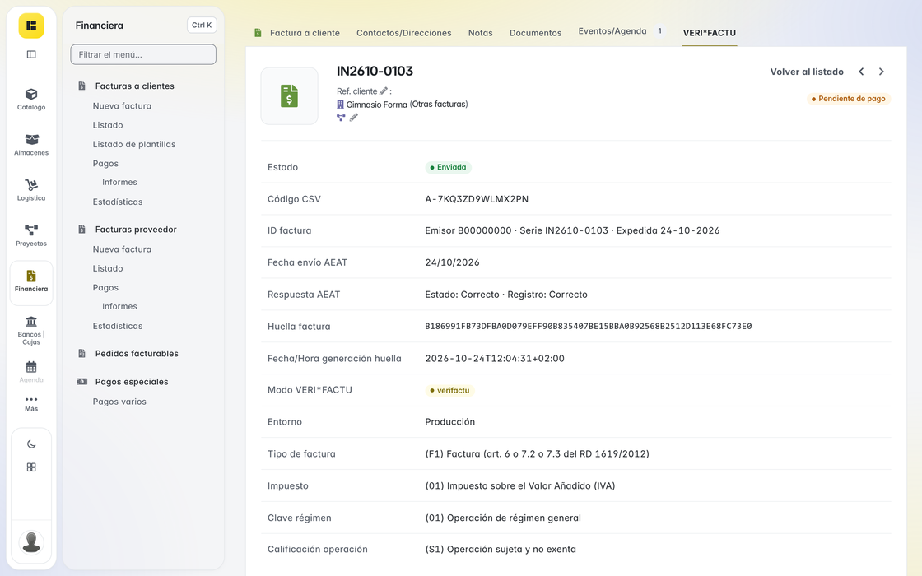Focus the Filtrar el menú search field

coord(143,54)
